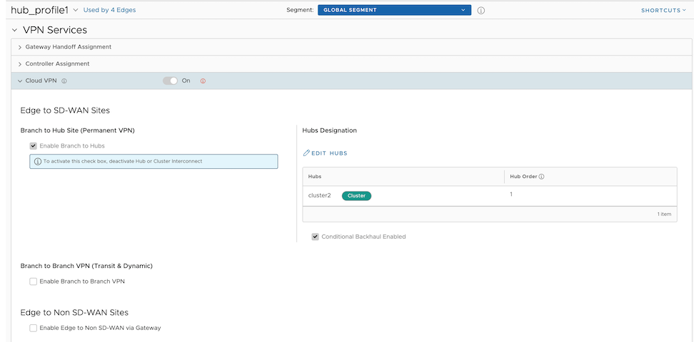694x342 pixels.
Task: Collapse the VPN Services section
Action: pos(14,30)
